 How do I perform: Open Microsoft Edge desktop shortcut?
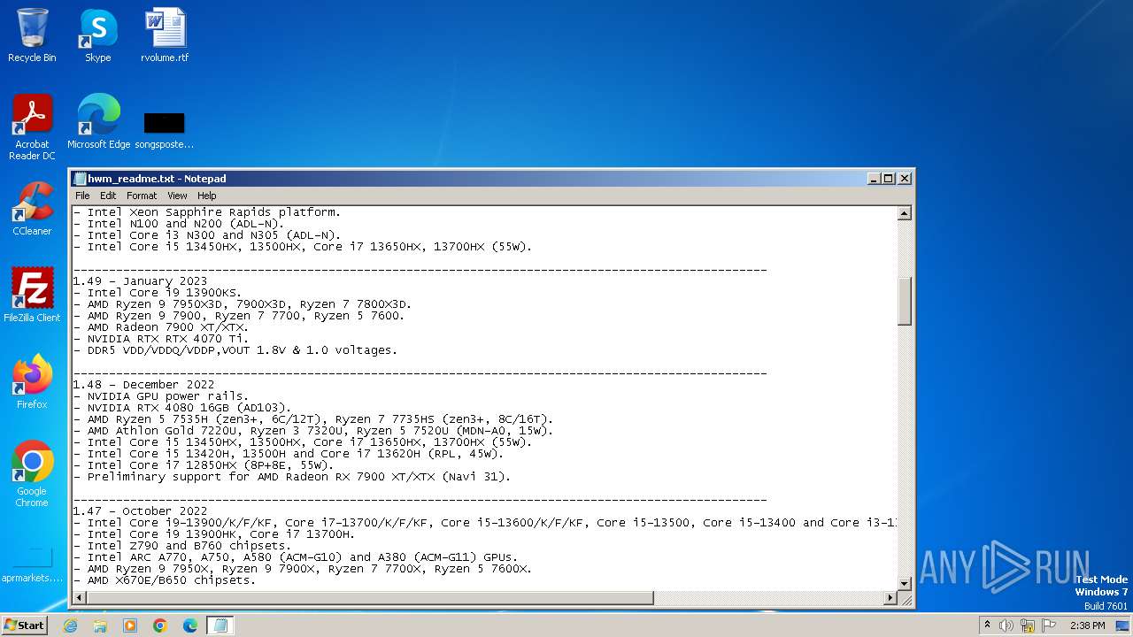[98, 122]
